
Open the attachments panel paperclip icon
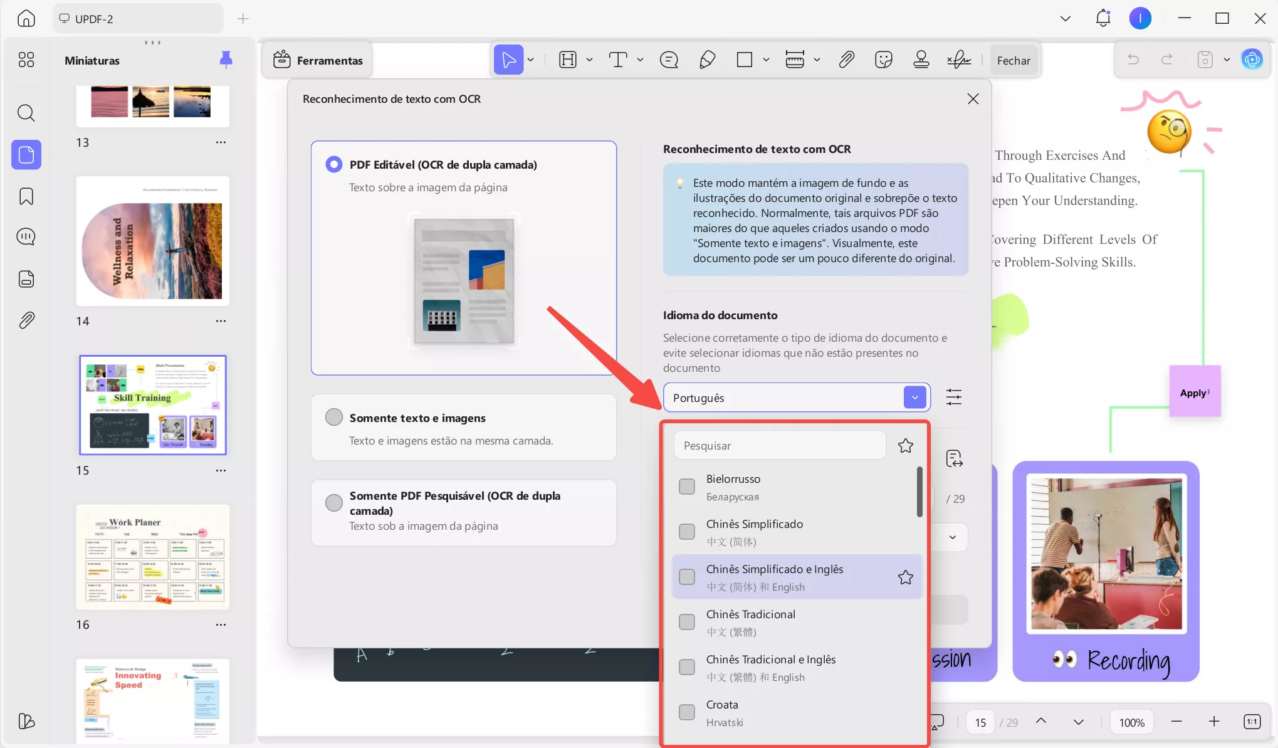point(26,320)
